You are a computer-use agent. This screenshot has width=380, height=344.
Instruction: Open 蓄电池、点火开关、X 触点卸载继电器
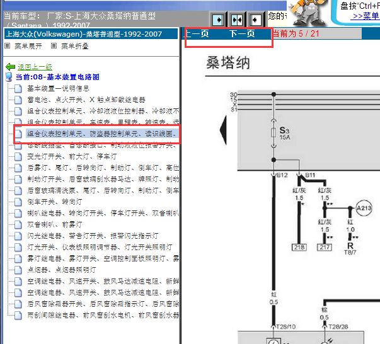[x=86, y=100]
